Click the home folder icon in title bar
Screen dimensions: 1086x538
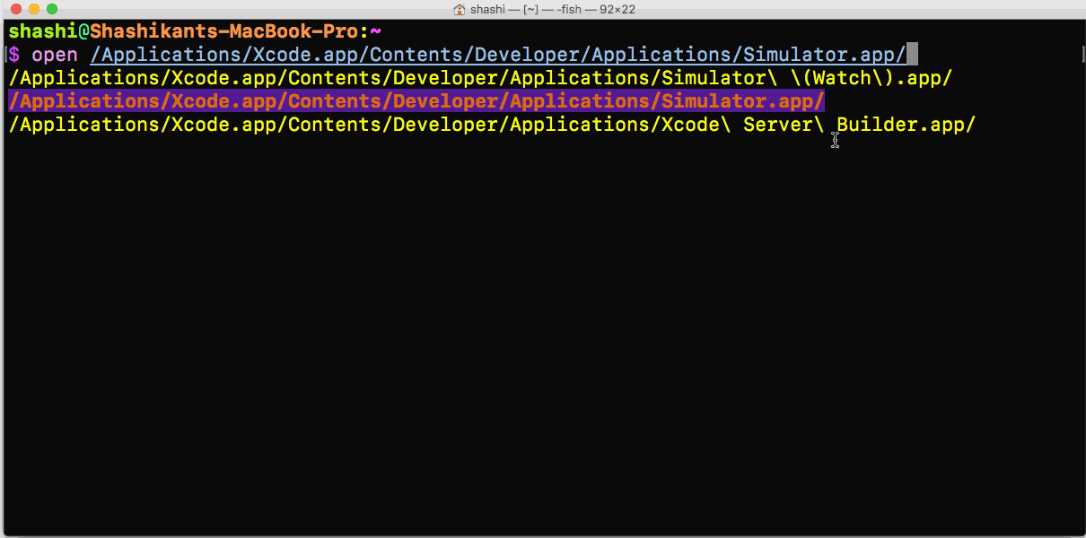[x=460, y=9]
